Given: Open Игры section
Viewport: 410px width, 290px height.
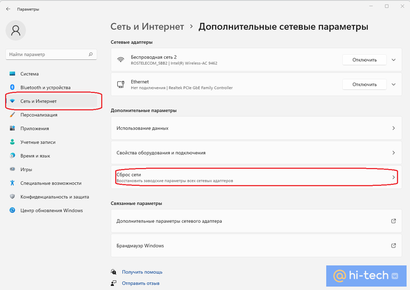Looking at the screenshot, I should pos(52,169).
